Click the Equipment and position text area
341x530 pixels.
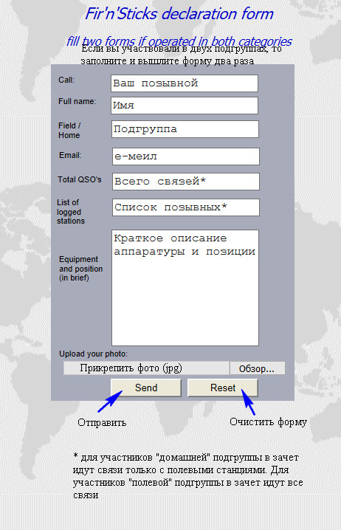click(185, 288)
